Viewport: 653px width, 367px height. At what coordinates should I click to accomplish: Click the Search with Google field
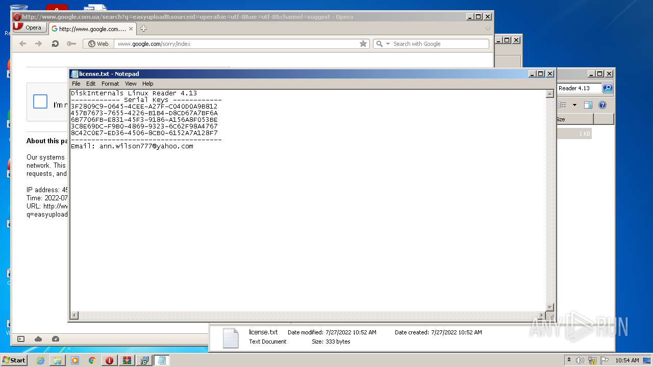tap(439, 44)
